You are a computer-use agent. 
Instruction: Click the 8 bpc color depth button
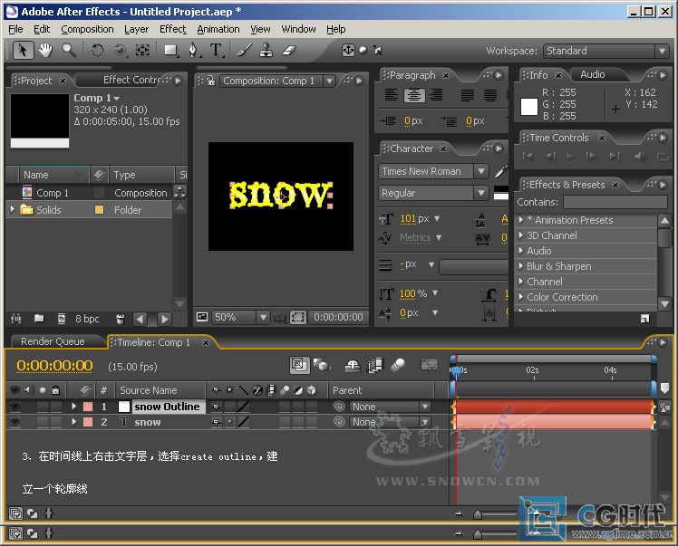[x=87, y=320]
